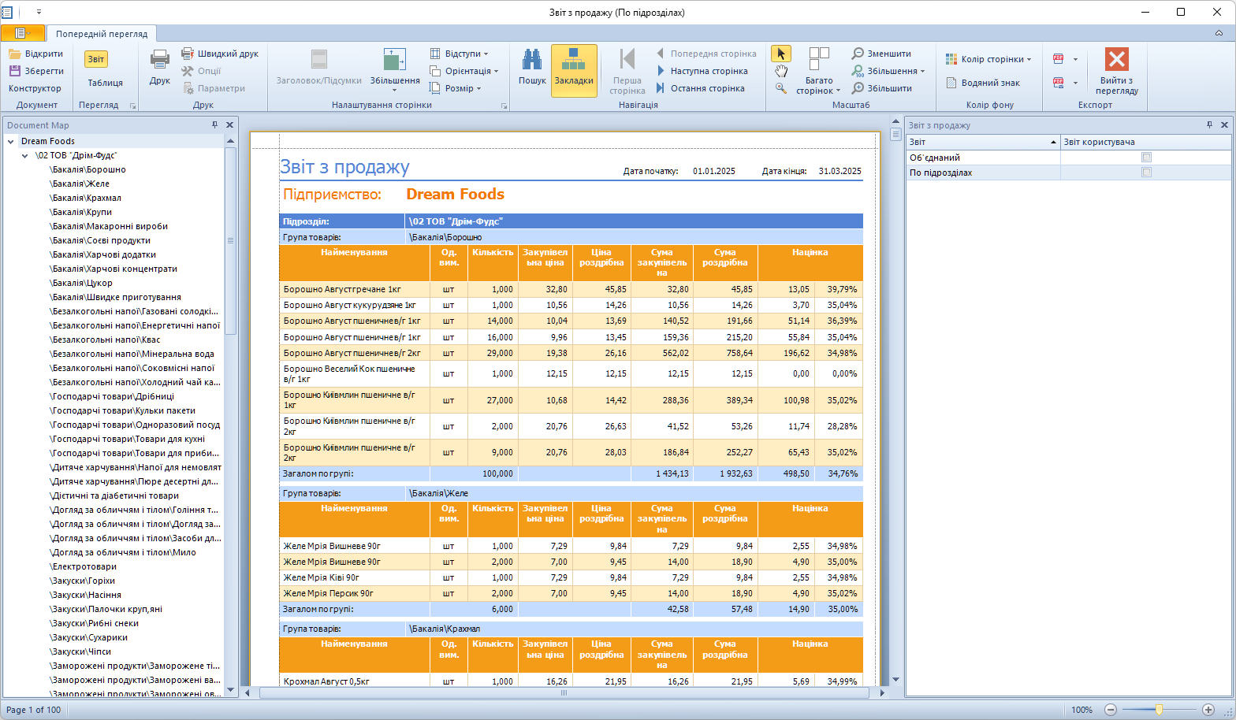Select \Бакалія\Цукор bookmark
1236x720 pixels.
pyautogui.click(x=81, y=283)
